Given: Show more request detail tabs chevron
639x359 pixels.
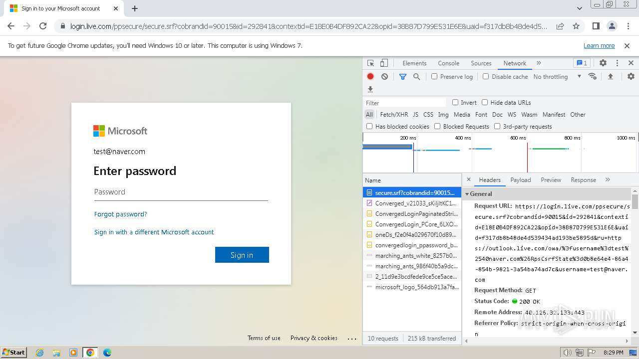Looking at the screenshot, I should click(x=608, y=179).
